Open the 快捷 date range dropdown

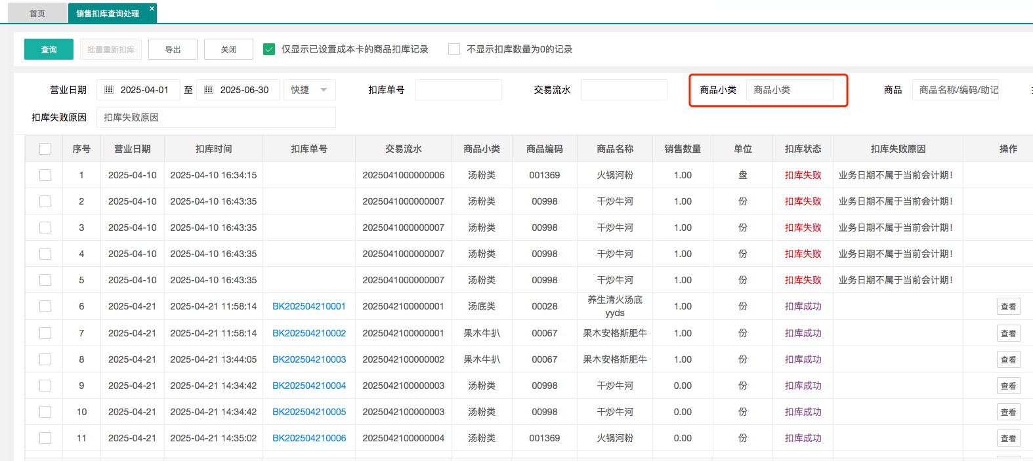click(x=310, y=90)
